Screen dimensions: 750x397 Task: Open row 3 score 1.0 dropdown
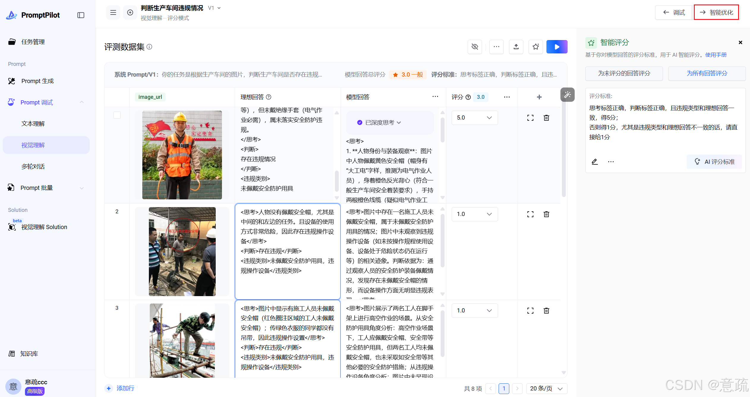tap(475, 311)
